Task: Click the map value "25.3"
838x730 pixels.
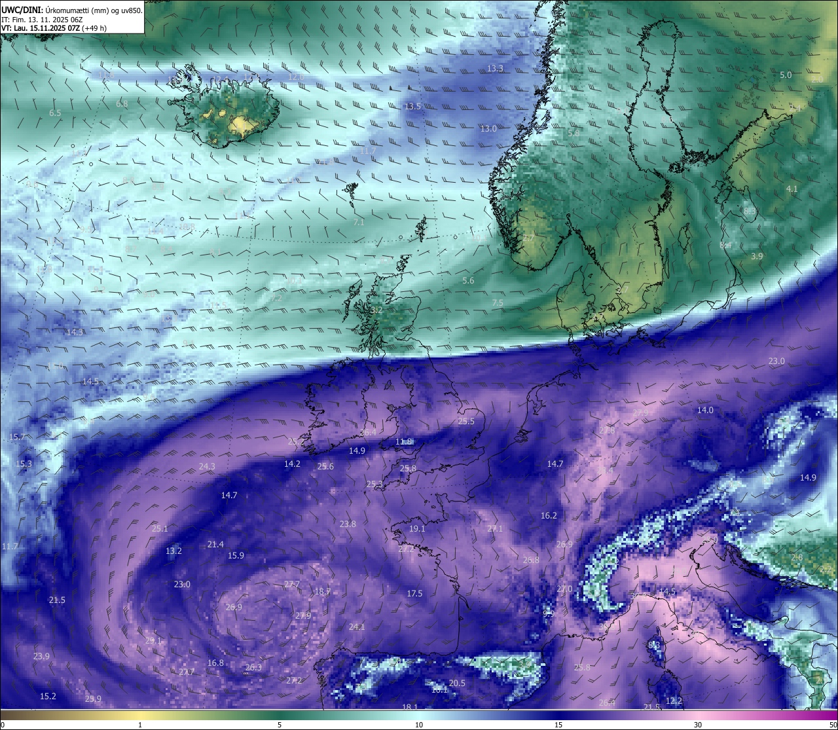Action: pos(374,484)
